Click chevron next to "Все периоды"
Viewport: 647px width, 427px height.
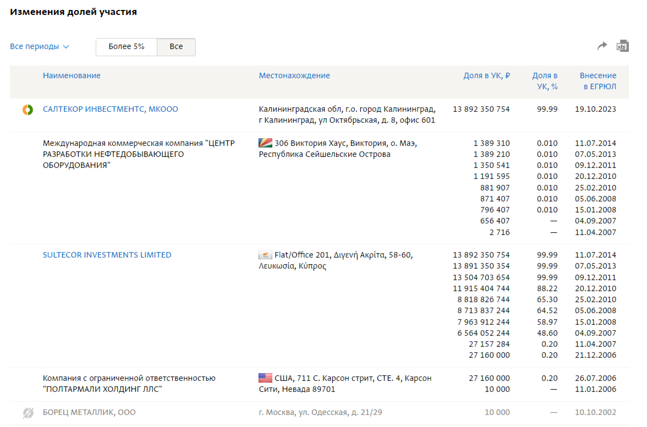pos(66,47)
